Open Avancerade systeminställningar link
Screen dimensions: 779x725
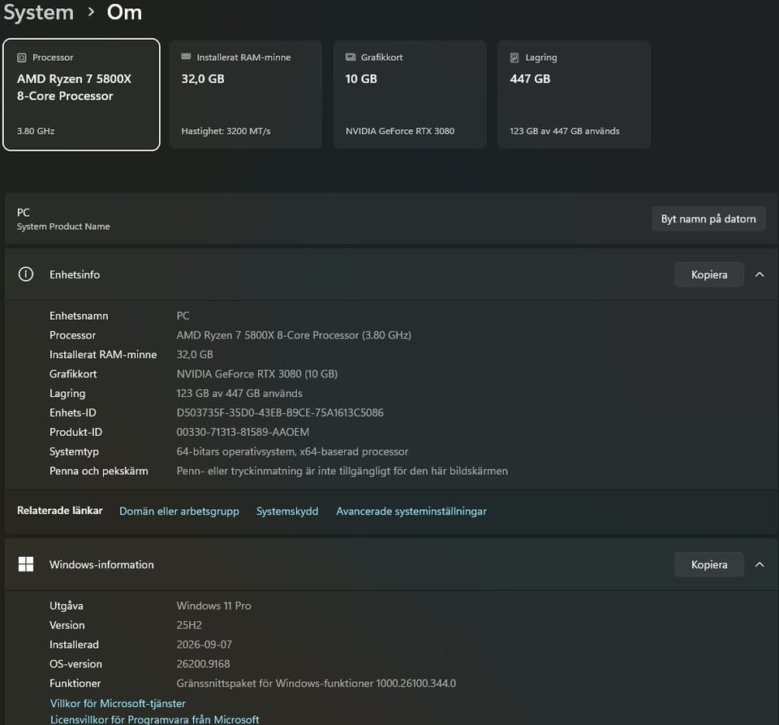click(x=411, y=511)
